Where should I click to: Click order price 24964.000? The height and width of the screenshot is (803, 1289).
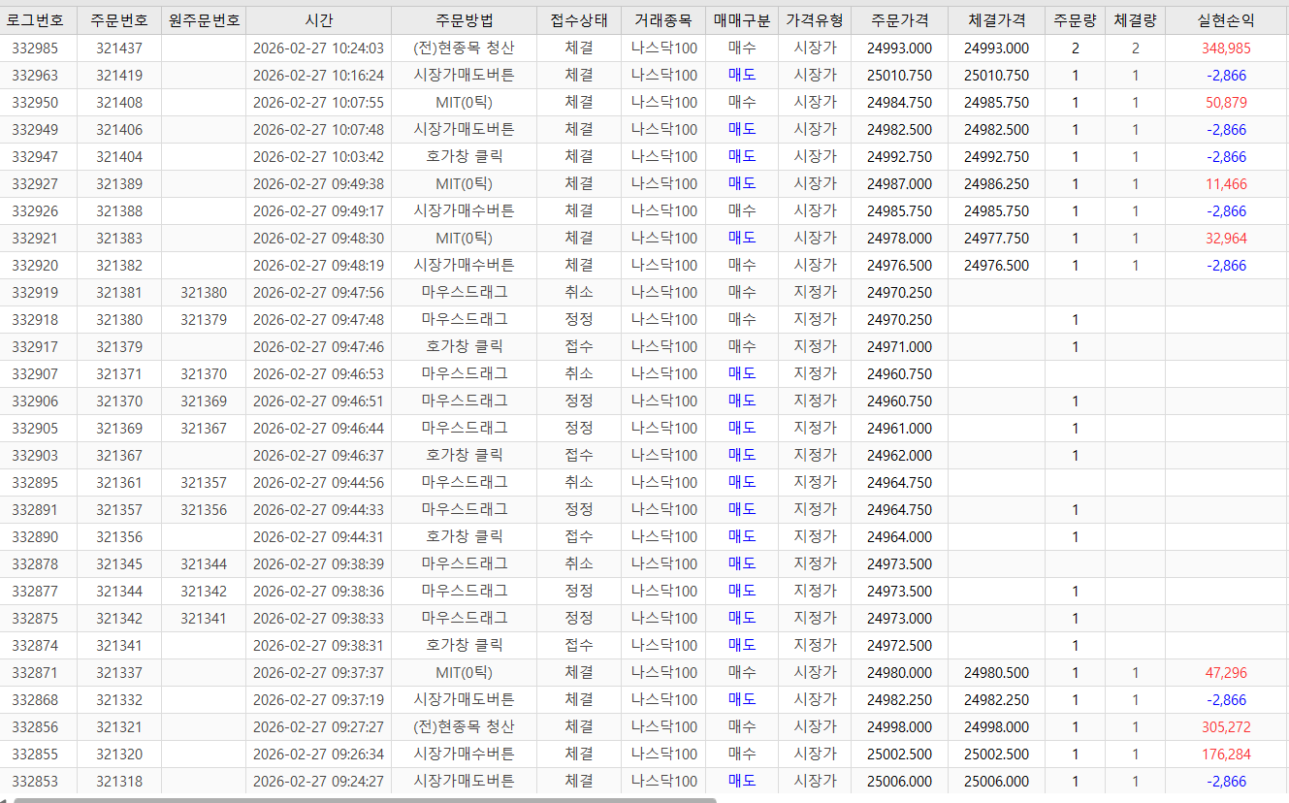point(899,536)
